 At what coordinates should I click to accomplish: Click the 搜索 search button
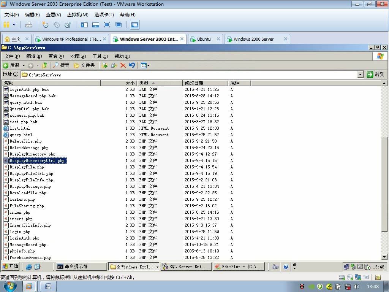click(61, 65)
